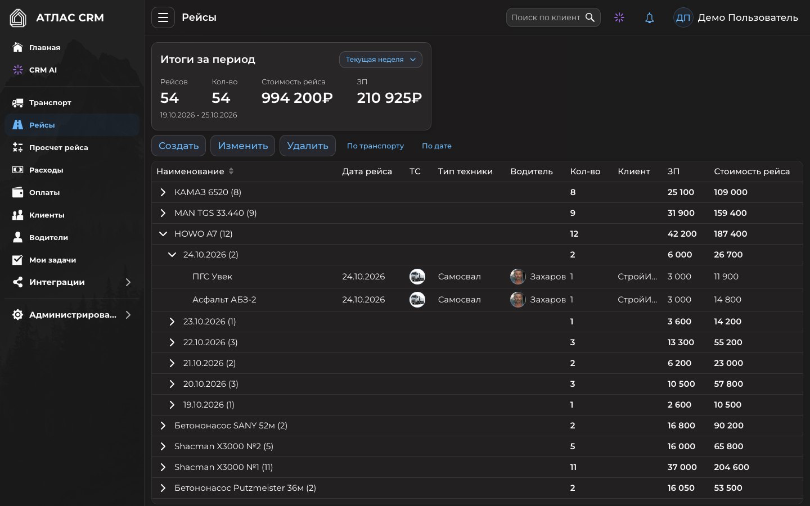Expand 23.10.2026 (1) date group
The width and height of the screenshot is (810, 506).
click(172, 322)
